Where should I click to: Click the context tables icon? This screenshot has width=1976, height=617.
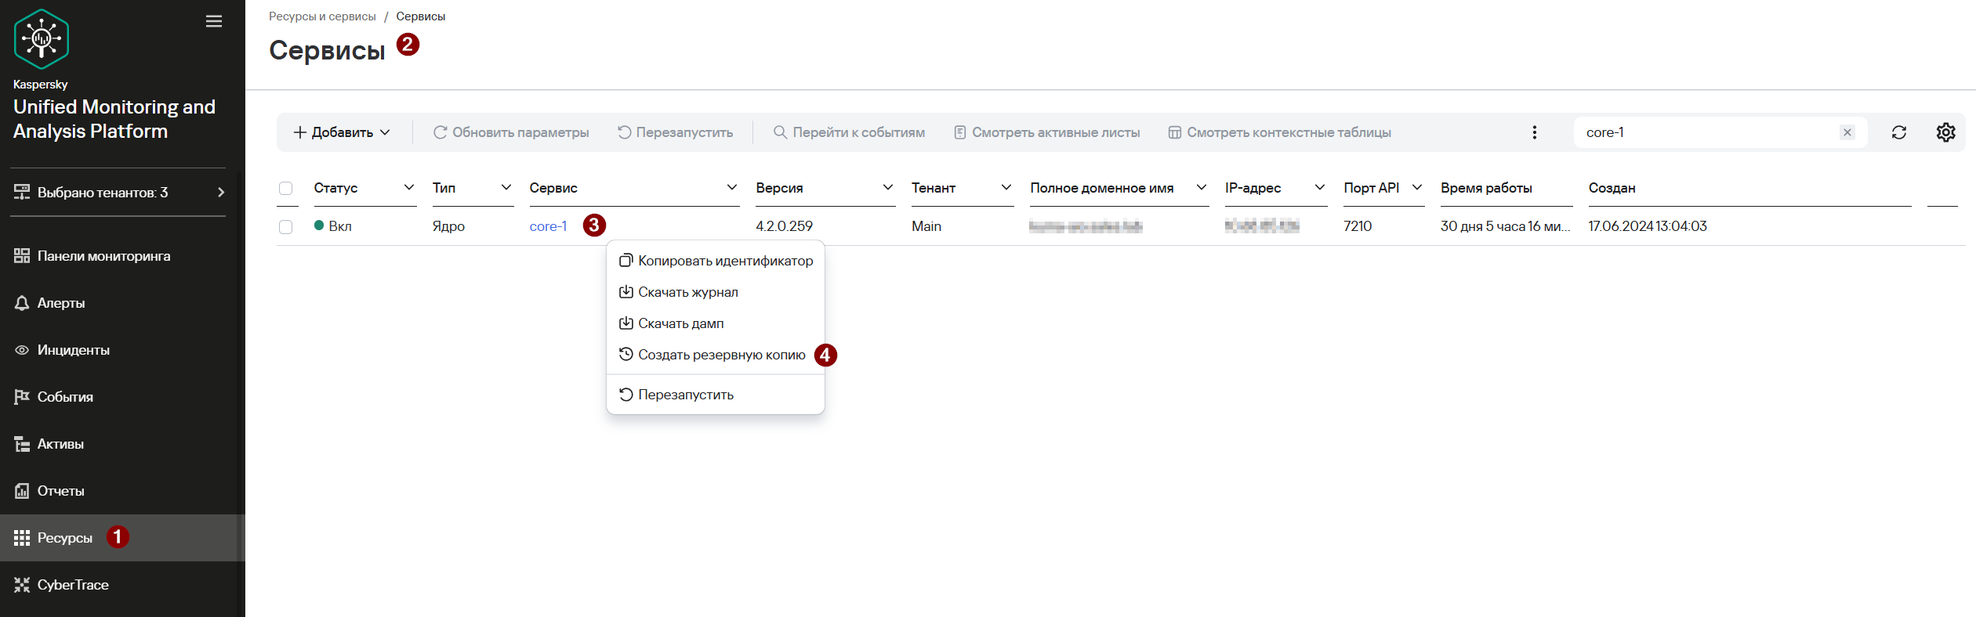1175,132
